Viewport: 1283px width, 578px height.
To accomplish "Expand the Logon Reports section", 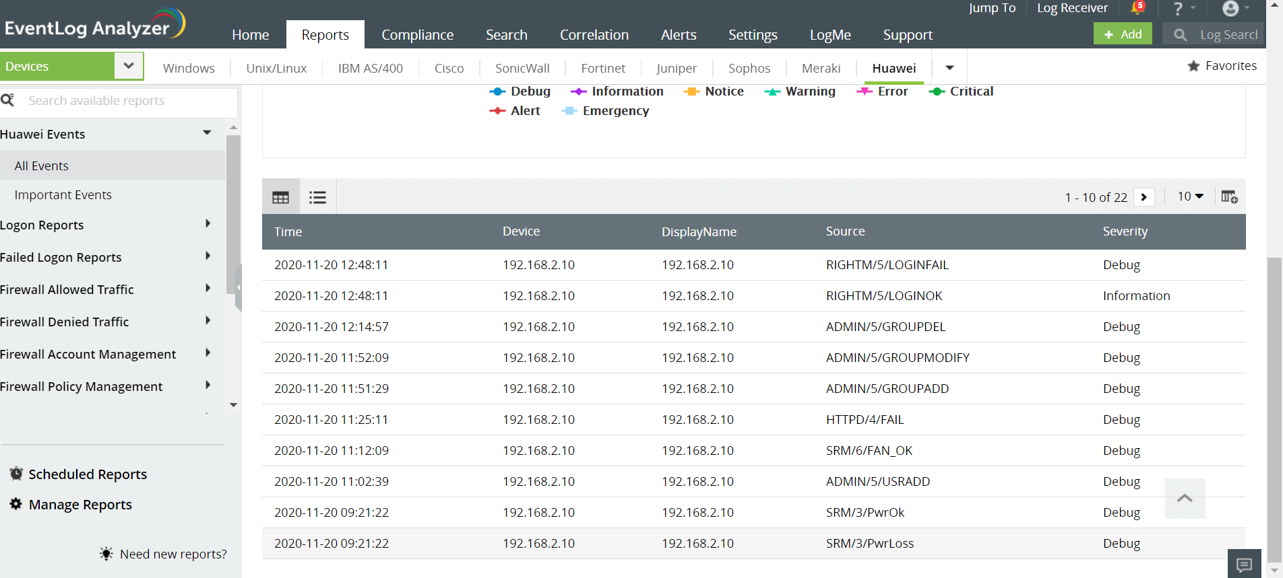I will pyautogui.click(x=208, y=223).
